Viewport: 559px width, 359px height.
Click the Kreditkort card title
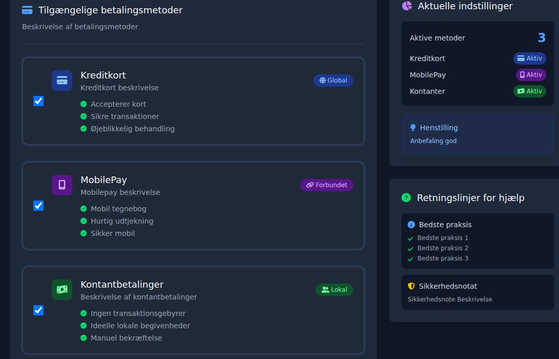click(103, 75)
